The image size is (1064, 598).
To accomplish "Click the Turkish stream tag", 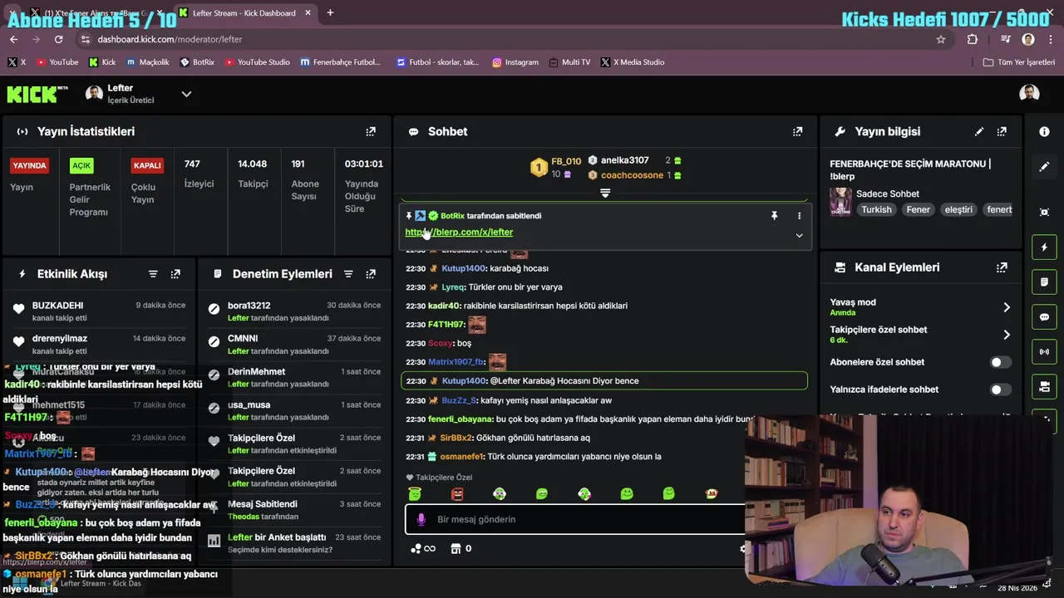I will (x=876, y=209).
